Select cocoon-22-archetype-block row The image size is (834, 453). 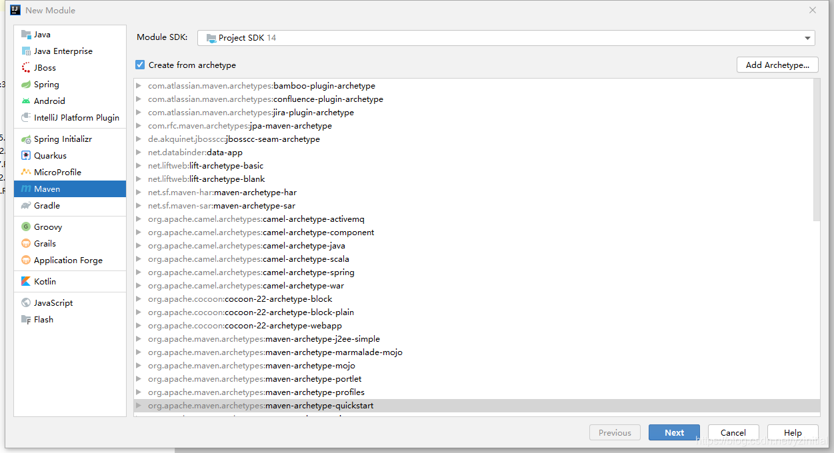473,299
